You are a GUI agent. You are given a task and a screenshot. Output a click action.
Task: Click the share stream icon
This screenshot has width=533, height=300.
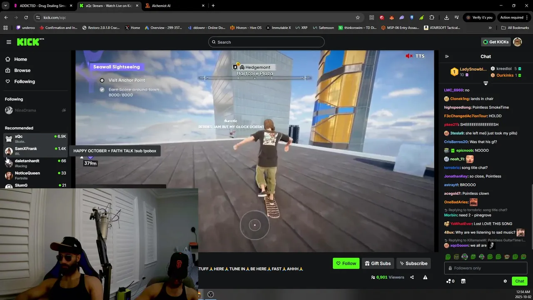click(412, 277)
